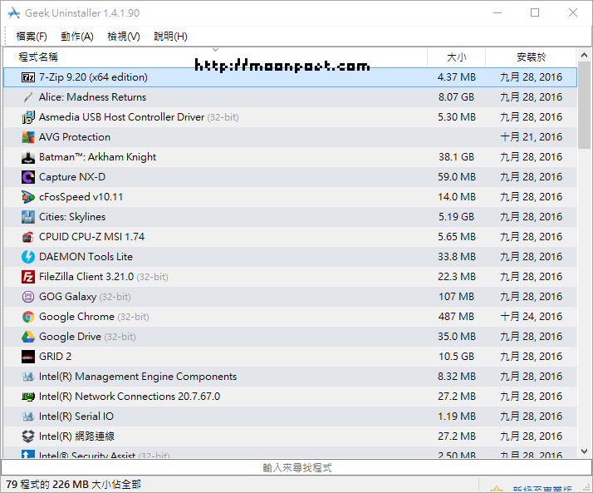The height and width of the screenshot is (493, 593).
Task: Click the Cities: Skylines icon
Action: point(28,217)
